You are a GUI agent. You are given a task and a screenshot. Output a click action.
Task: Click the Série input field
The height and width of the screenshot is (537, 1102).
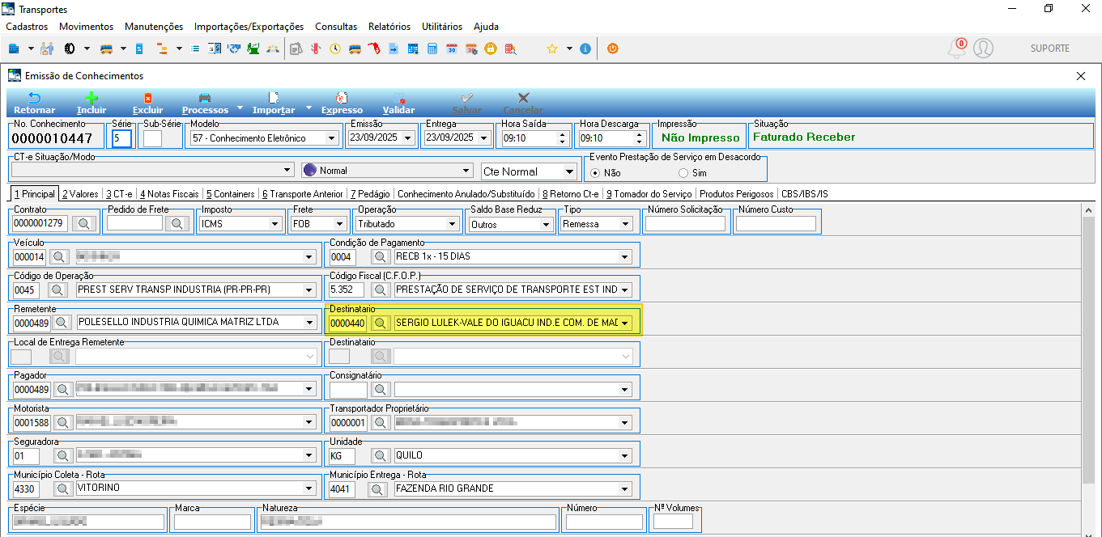point(122,138)
